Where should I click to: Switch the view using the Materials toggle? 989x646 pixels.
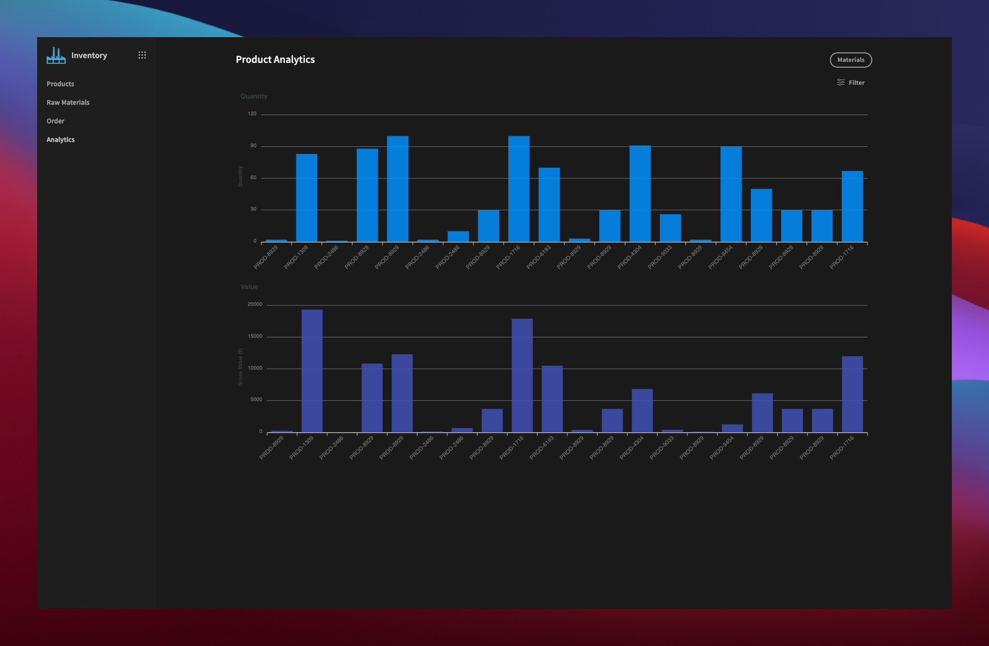(x=851, y=60)
